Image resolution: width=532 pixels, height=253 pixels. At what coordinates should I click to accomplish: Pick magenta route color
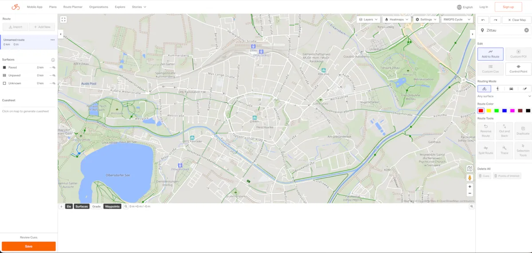click(512, 111)
